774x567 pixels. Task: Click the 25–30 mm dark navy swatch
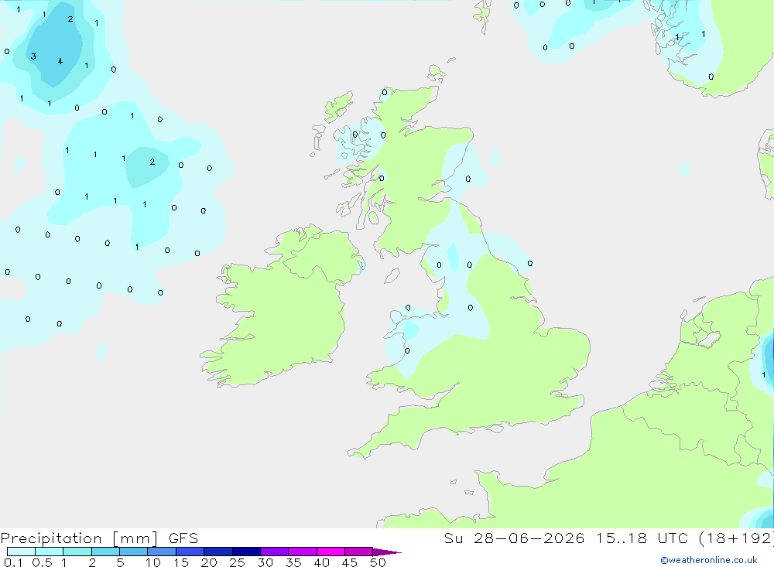pyautogui.click(x=246, y=552)
